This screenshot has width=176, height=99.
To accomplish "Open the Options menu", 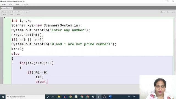I will tap(24, 4).
